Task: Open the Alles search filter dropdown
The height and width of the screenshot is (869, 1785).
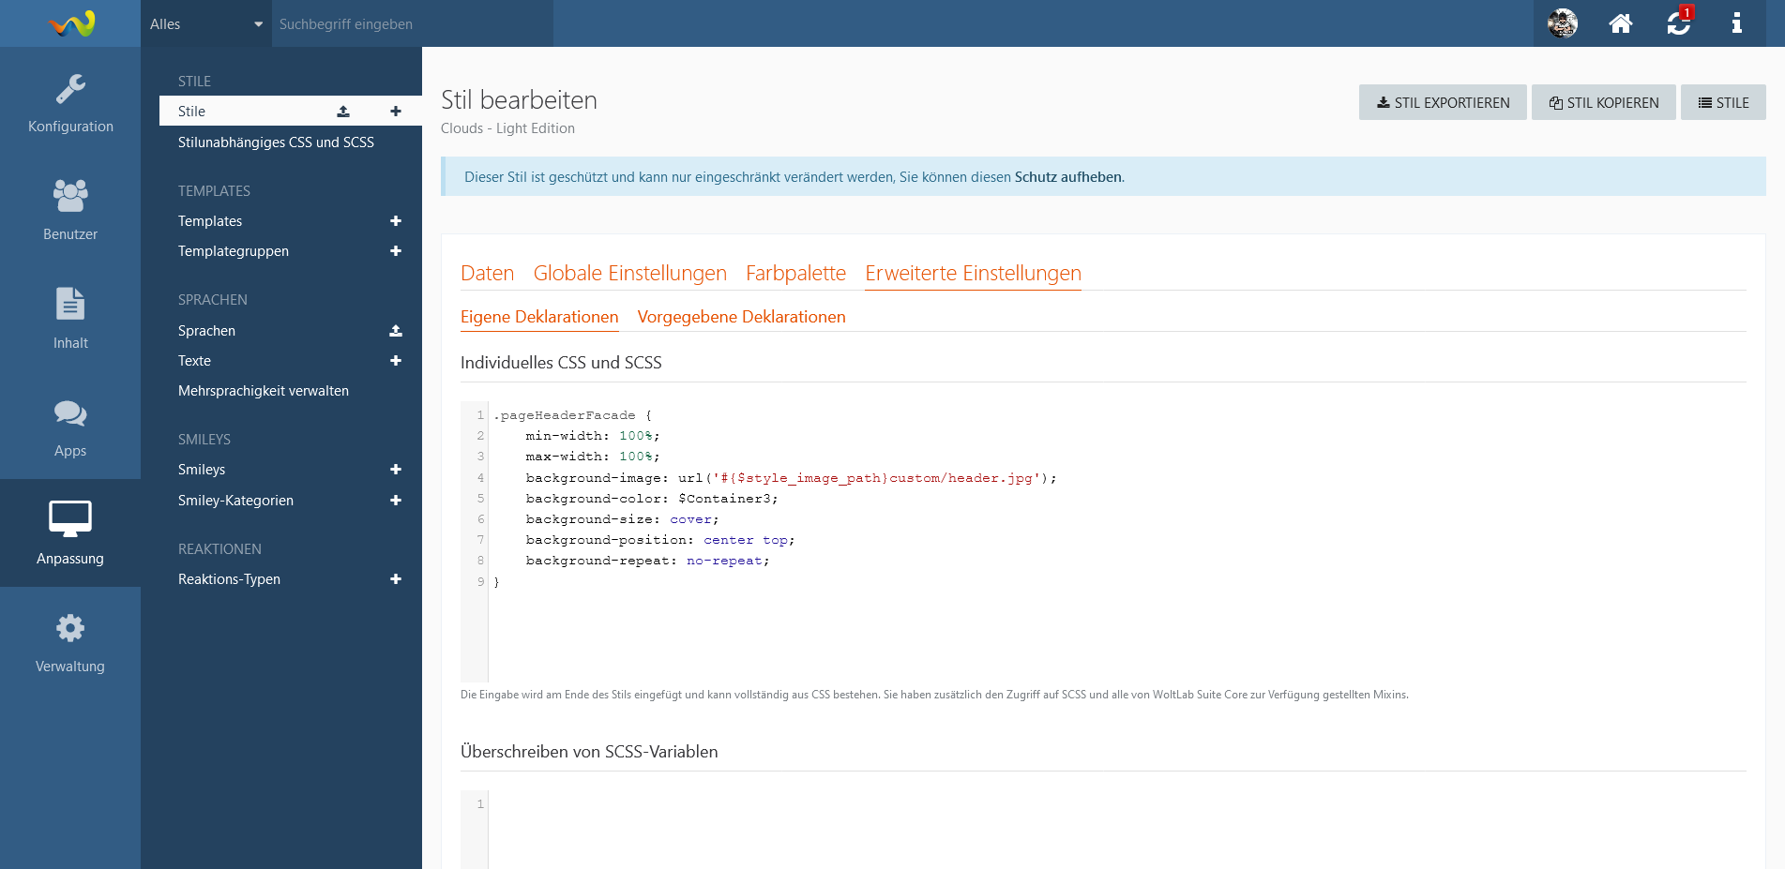Action: point(205,24)
